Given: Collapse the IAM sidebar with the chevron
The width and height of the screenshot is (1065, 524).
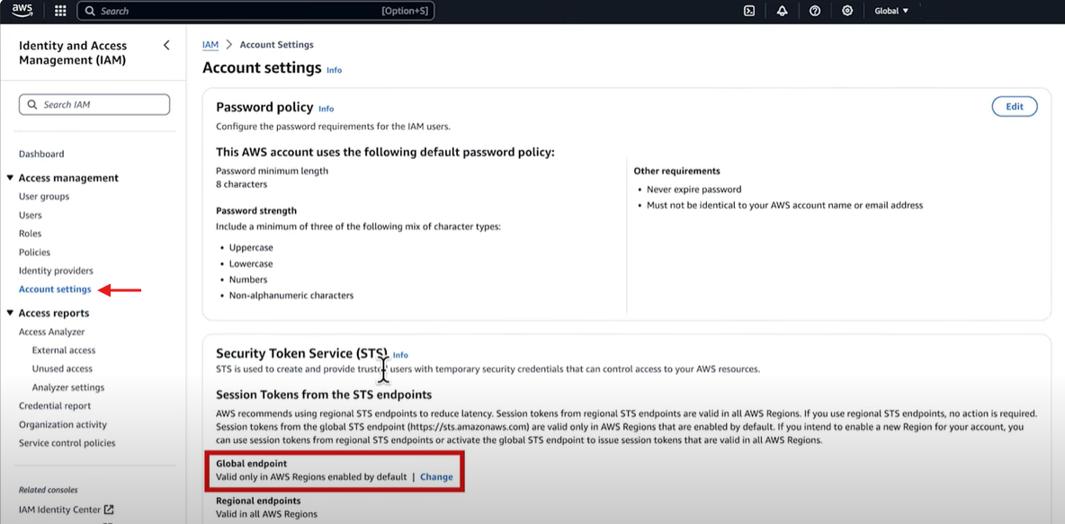Looking at the screenshot, I should pos(166,46).
